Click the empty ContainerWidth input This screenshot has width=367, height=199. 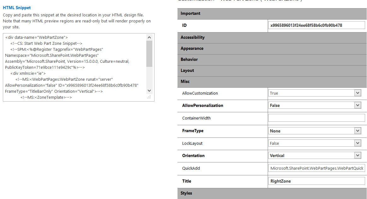point(316,118)
